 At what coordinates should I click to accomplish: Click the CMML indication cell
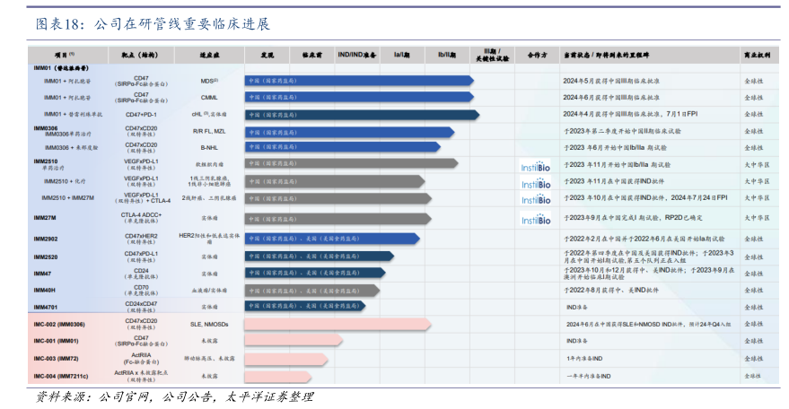209,97
